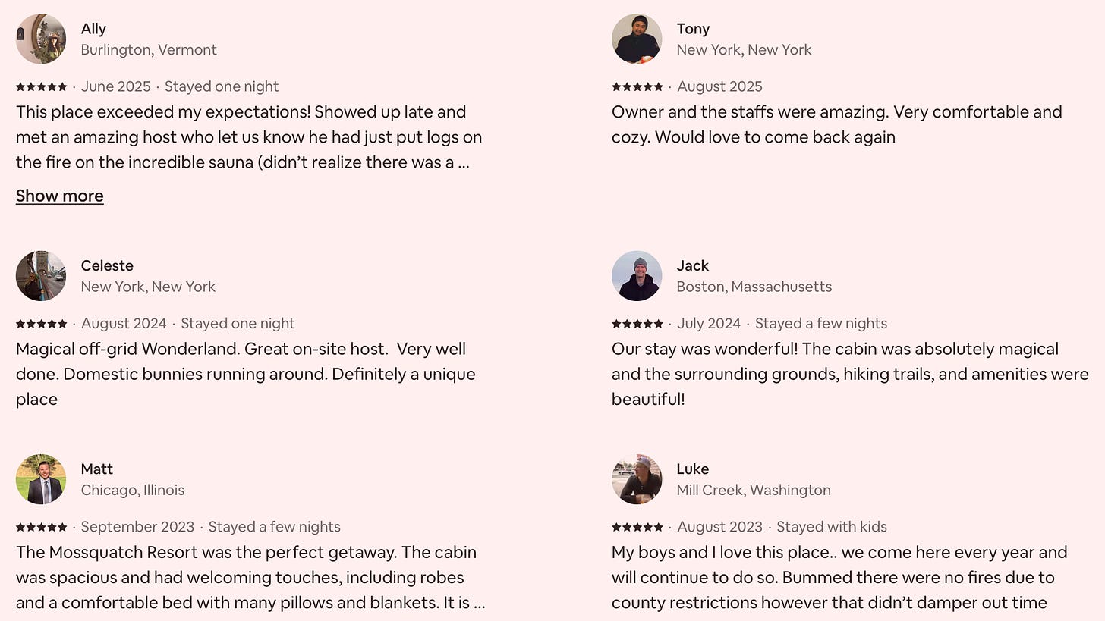Expand Ally's review with Show more
Screen dimensions: 1105x621
pyautogui.click(x=60, y=196)
